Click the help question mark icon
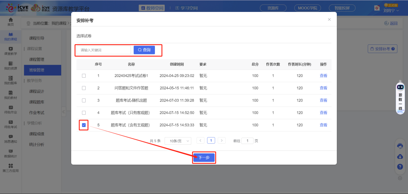Image resolution: width=408 pixels, height=194 pixels. point(400,167)
